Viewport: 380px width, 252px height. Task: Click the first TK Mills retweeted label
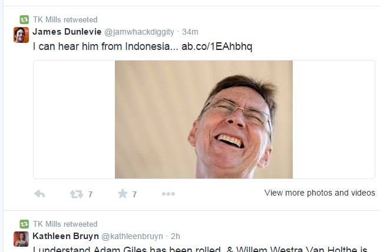tap(65, 19)
